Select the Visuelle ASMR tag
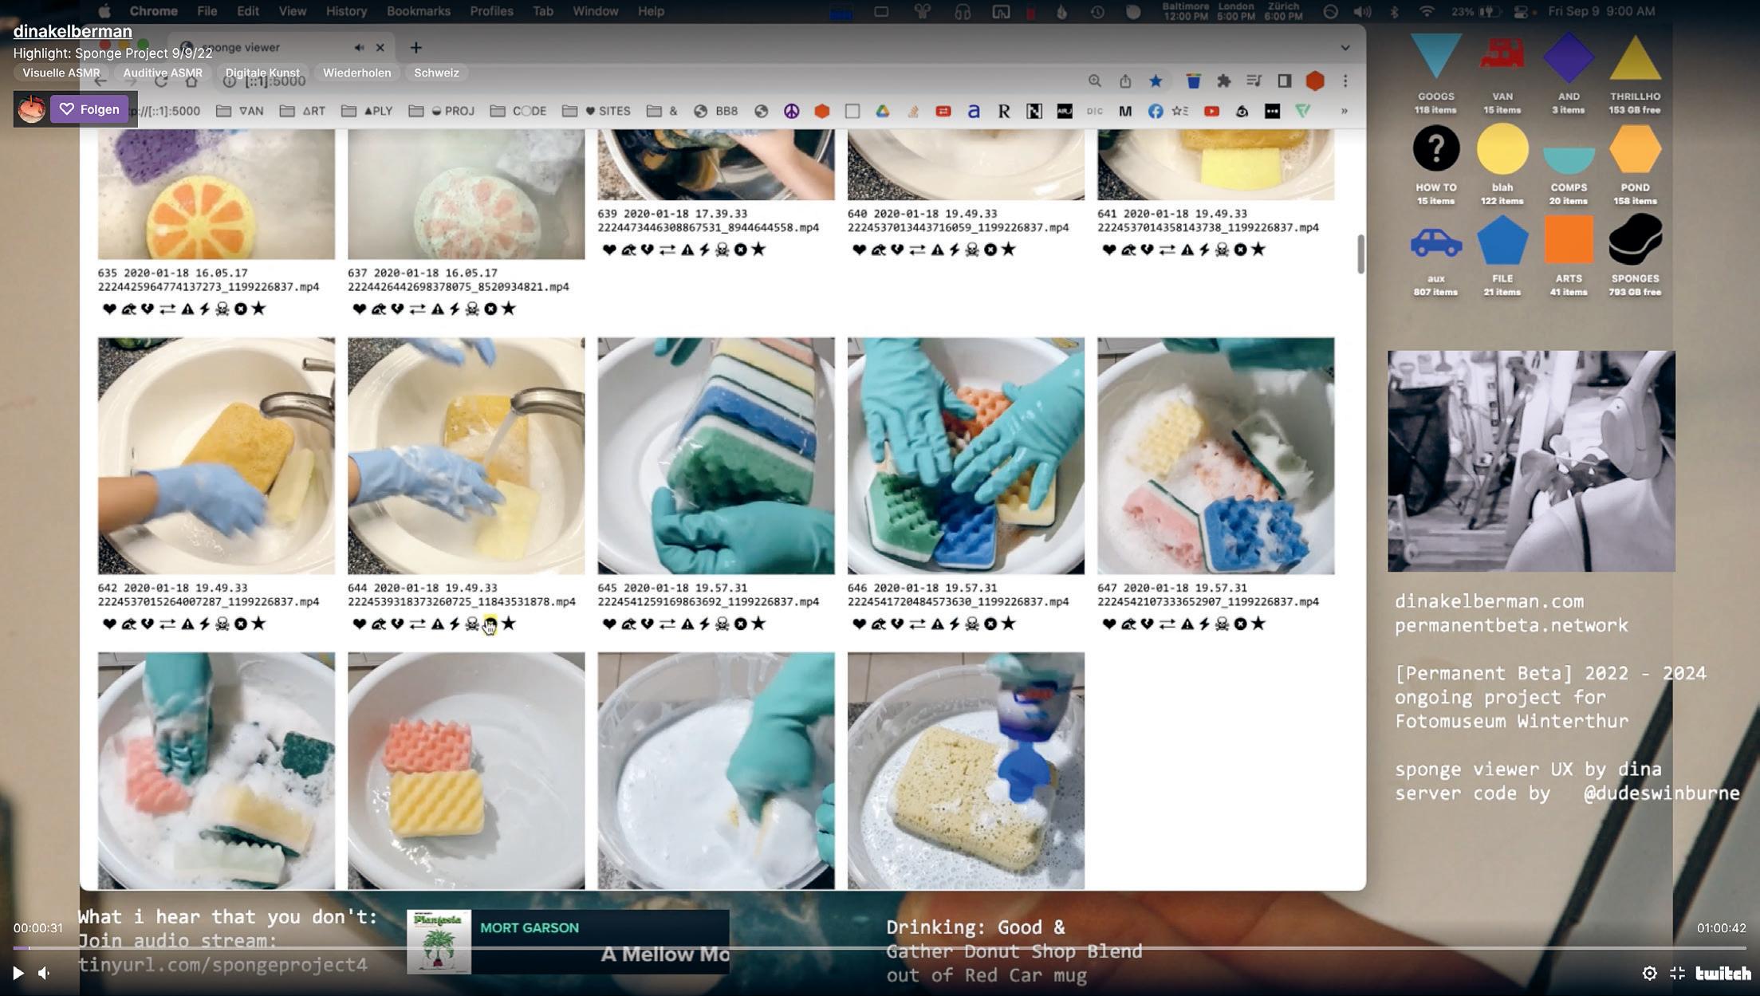 tap(61, 73)
